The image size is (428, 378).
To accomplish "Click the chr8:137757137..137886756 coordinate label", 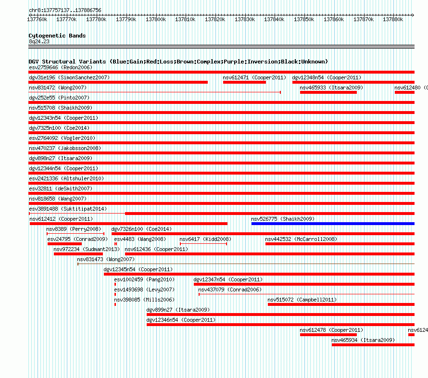I will click(65, 10).
